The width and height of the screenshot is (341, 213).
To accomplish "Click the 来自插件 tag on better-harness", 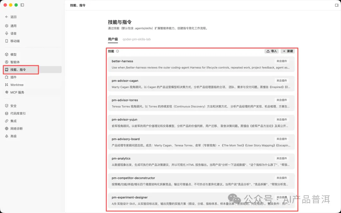I will click(282, 61).
